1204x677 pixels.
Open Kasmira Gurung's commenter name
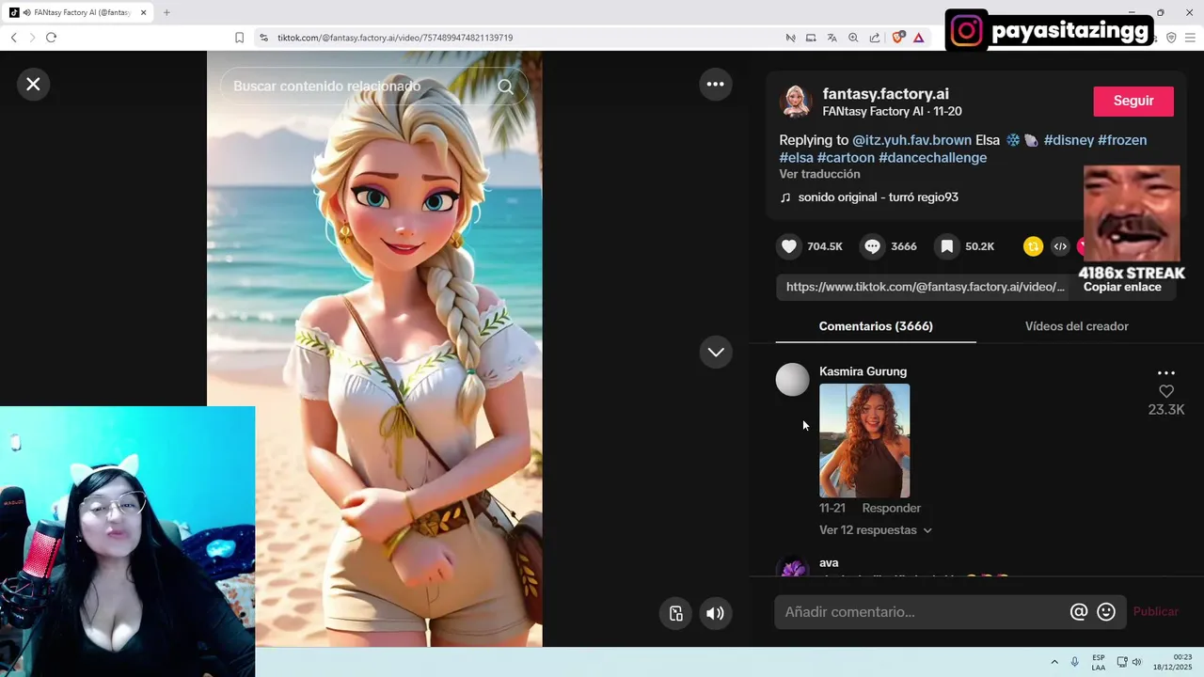click(x=863, y=371)
